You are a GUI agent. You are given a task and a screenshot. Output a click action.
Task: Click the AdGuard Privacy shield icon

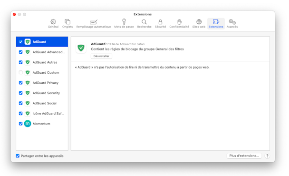pos(28,83)
